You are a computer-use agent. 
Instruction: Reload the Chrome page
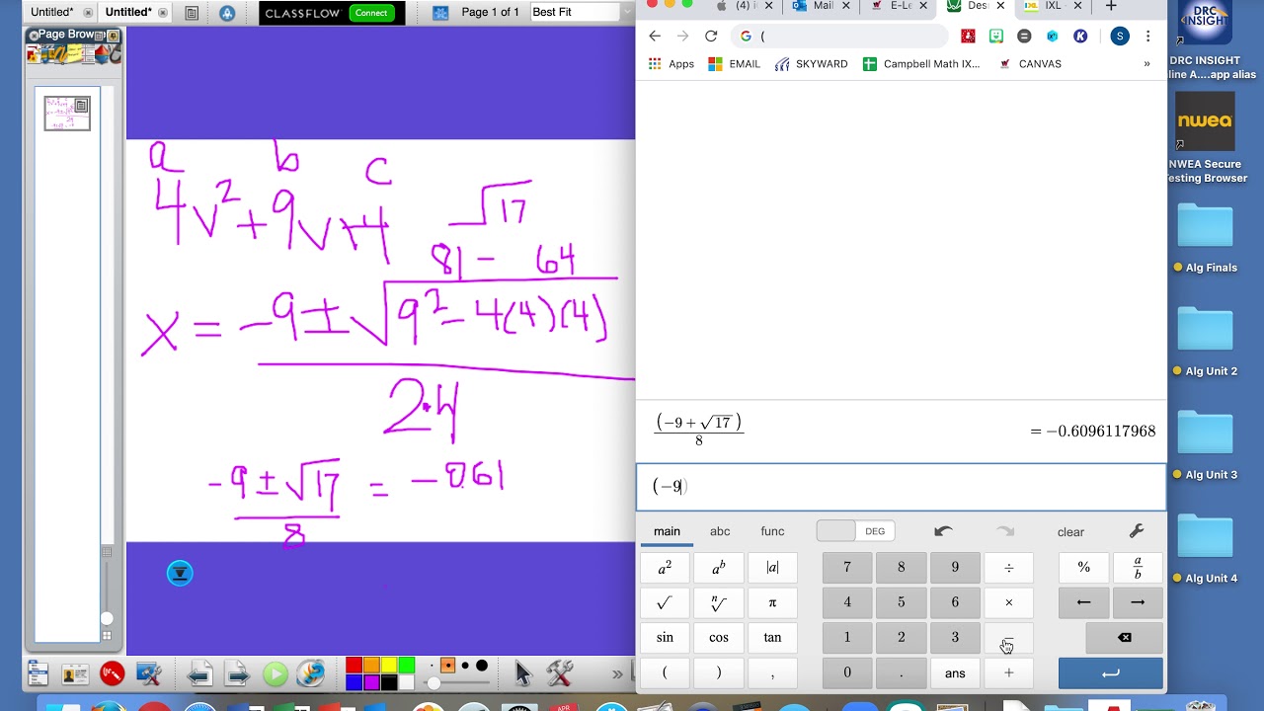pos(711,36)
